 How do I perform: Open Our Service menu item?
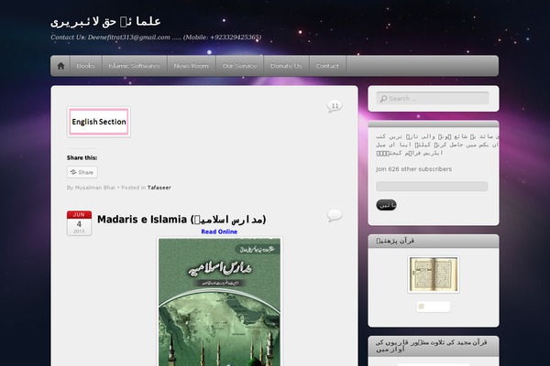[239, 66]
